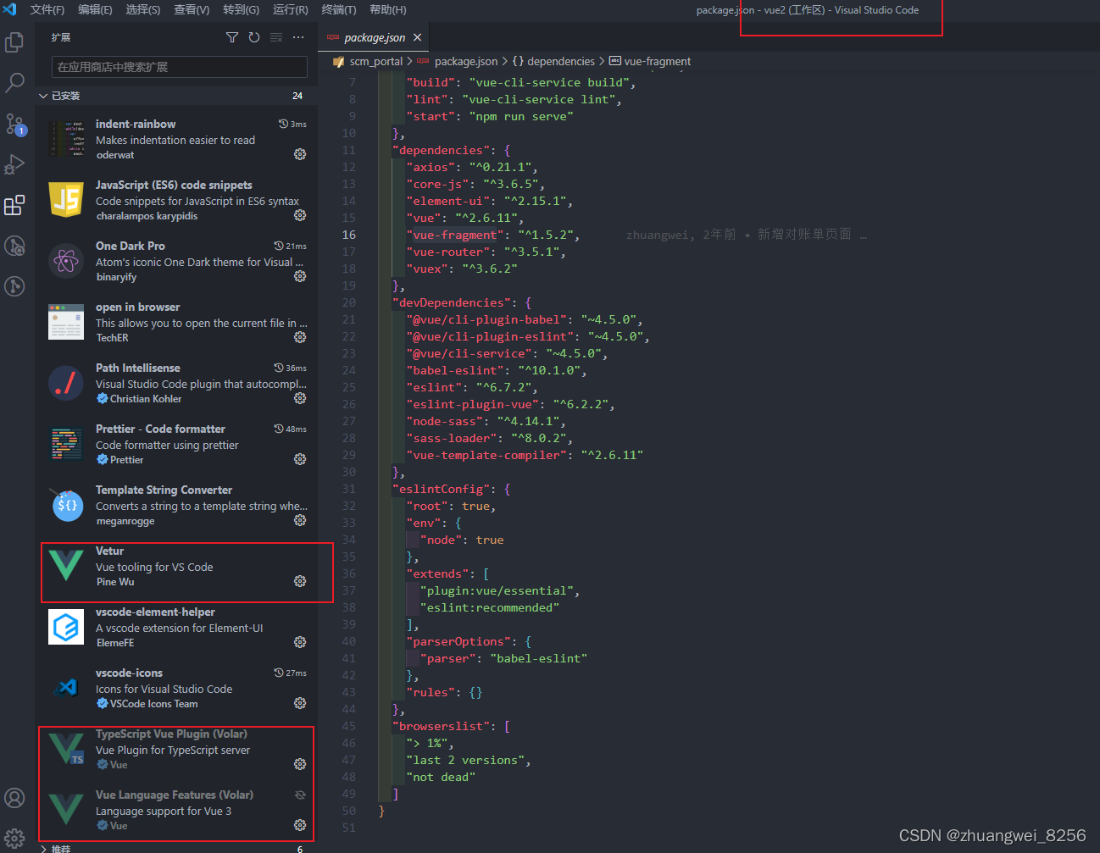Open the 选择(S) menu
The image size is (1100, 853).
143,10
